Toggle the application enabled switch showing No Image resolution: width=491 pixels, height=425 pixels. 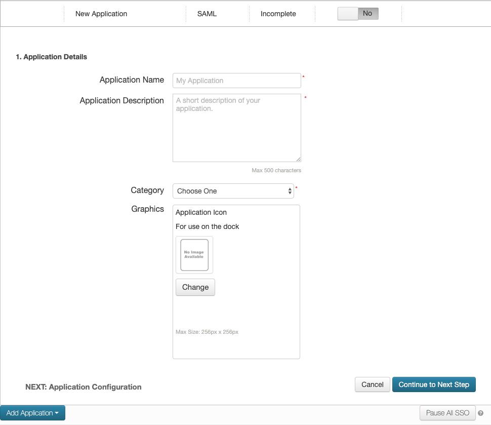[358, 14]
